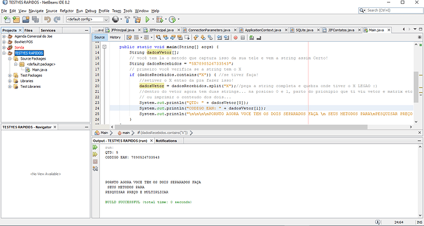The image size is (424, 226).
Task: Open the Navigate menu
Action: coord(36,11)
